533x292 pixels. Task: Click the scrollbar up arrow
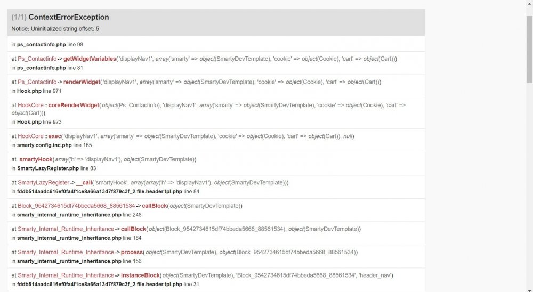(529, 4)
